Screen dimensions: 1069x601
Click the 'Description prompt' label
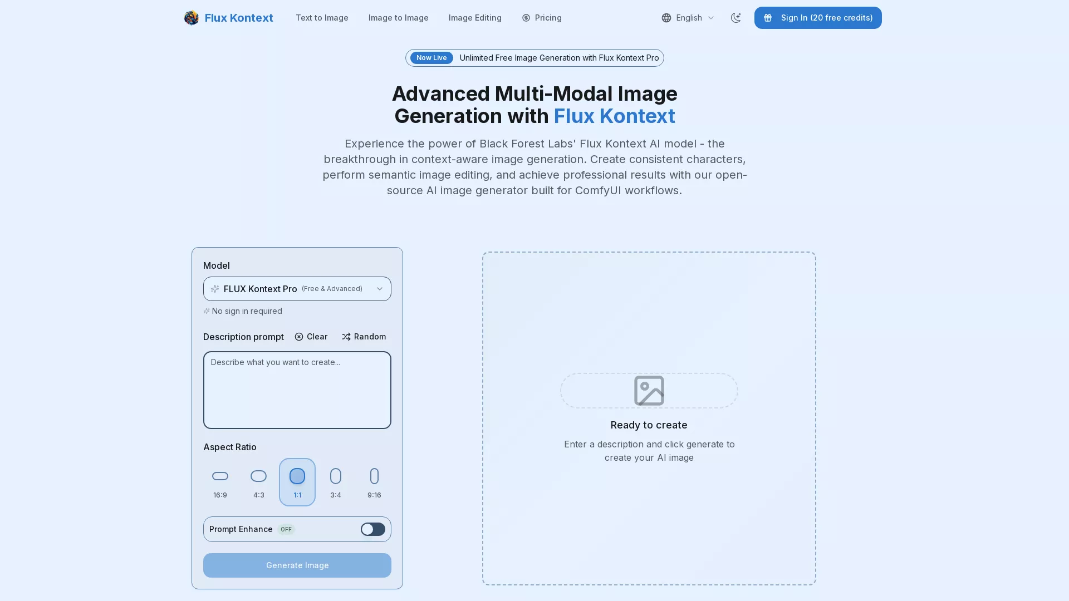pos(243,337)
